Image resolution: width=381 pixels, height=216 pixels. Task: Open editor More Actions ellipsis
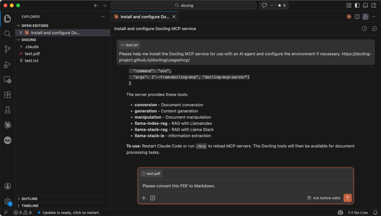point(374,16)
